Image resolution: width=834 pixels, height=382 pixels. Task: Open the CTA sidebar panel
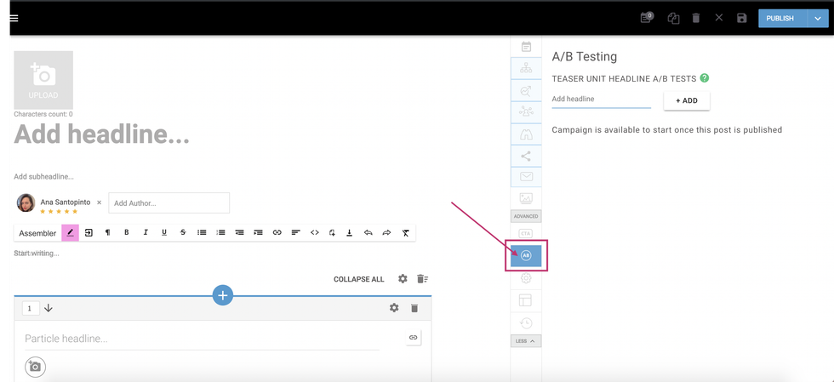point(526,233)
